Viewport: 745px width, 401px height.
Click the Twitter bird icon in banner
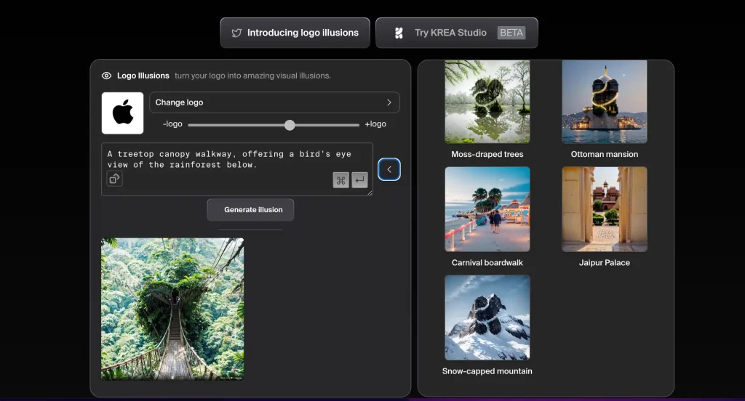[x=236, y=33]
